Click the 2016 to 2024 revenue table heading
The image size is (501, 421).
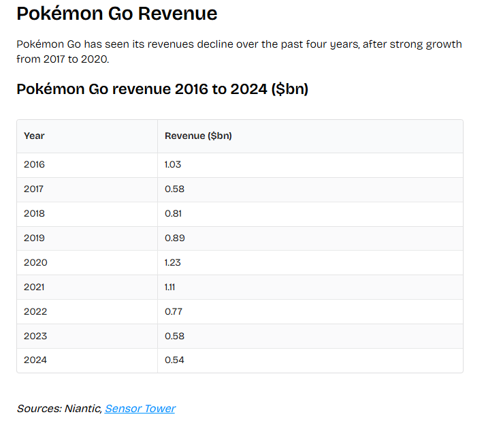pos(162,89)
